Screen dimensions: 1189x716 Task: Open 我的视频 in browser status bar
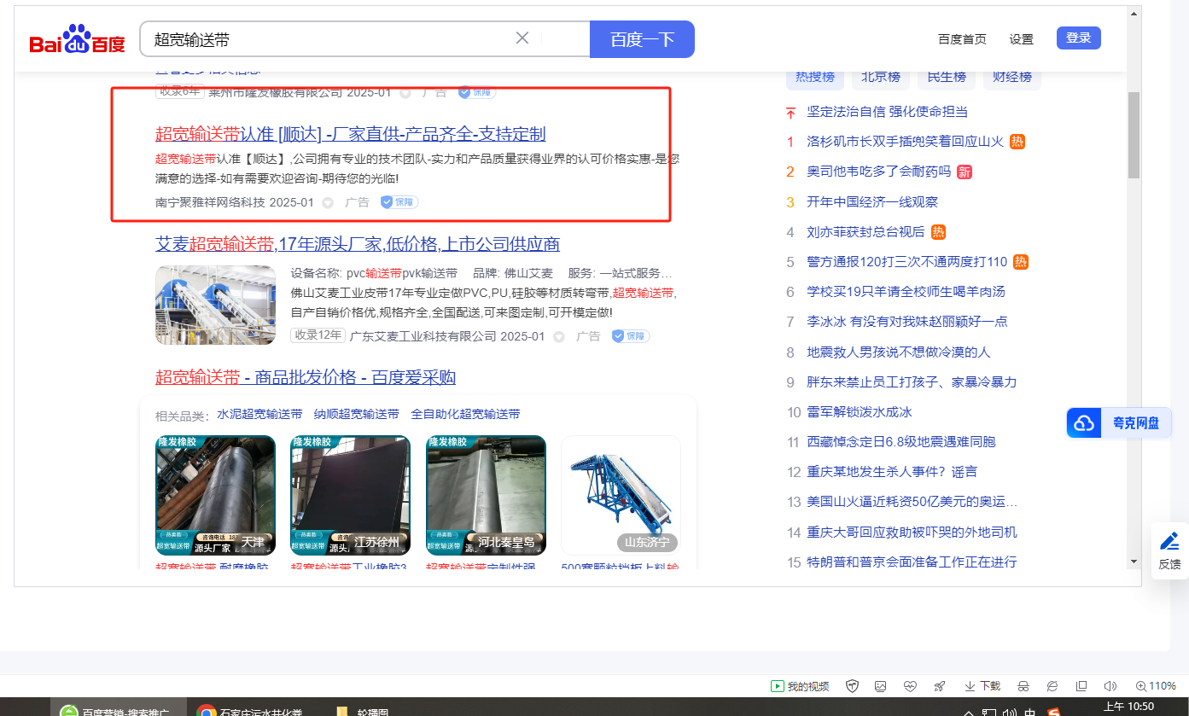(800, 686)
